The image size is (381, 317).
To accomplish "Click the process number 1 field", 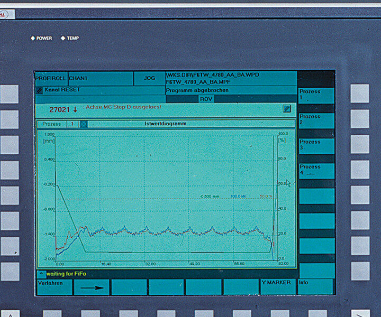I will 72,124.
